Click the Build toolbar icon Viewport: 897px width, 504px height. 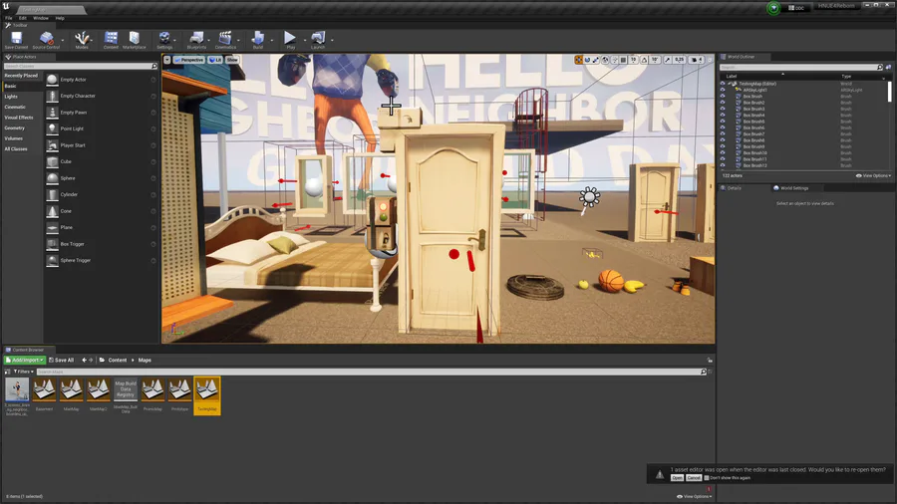tap(258, 38)
